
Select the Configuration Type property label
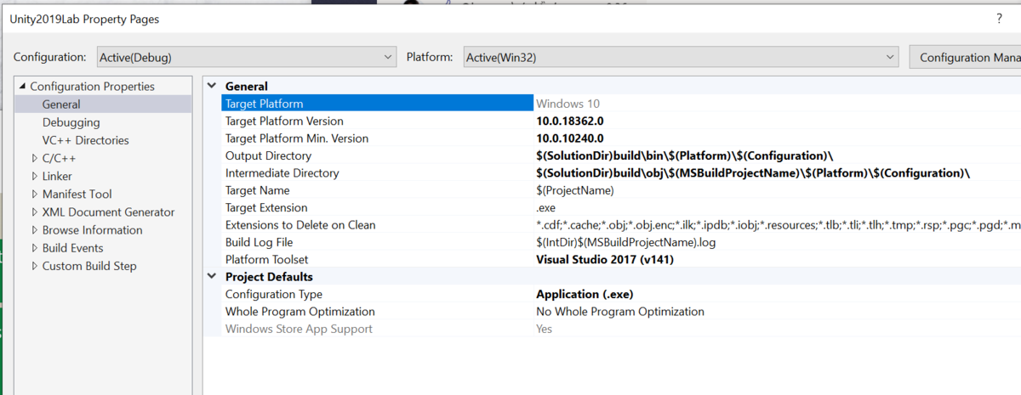[x=273, y=294]
